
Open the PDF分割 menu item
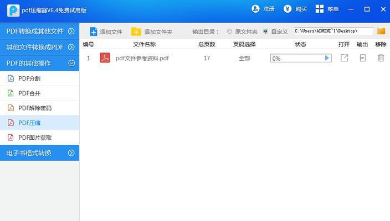39,78
